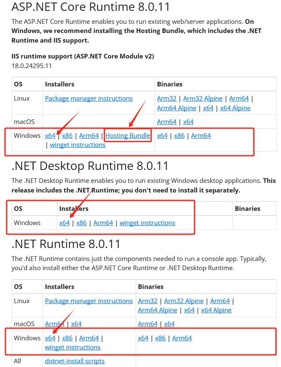Select the ASP.NET Core Runtime 8.0.11 heading
This screenshot has height=367, width=281.
[x=91, y=7]
